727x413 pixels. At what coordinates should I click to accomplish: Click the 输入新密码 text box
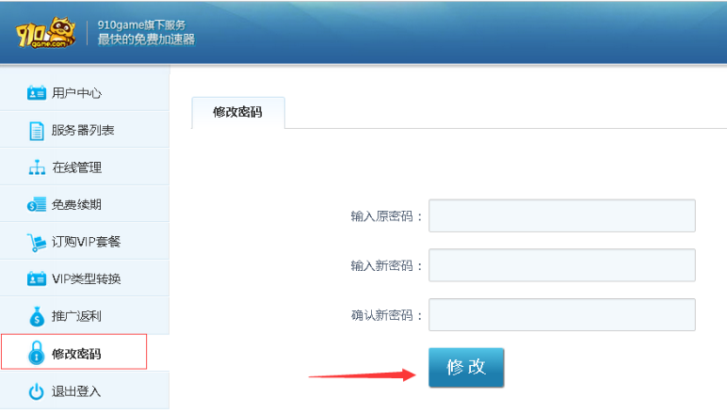tap(561, 265)
